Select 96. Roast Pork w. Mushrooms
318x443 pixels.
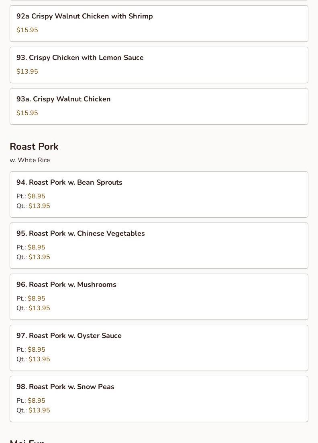pos(159,297)
